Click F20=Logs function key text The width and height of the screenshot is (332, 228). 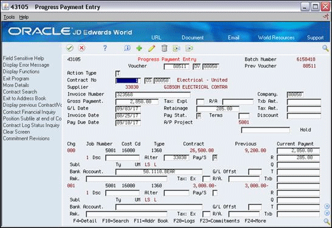coord(184,221)
